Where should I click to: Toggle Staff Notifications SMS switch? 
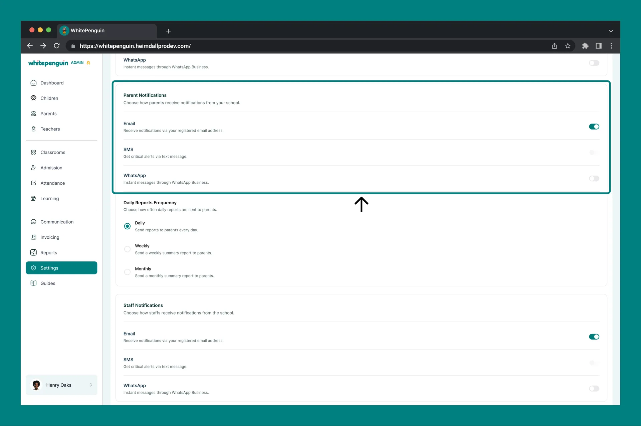click(x=594, y=363)
